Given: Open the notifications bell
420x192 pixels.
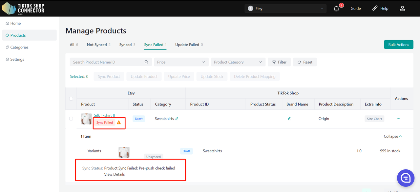Looking at the screenshot, I should [336, 9].
